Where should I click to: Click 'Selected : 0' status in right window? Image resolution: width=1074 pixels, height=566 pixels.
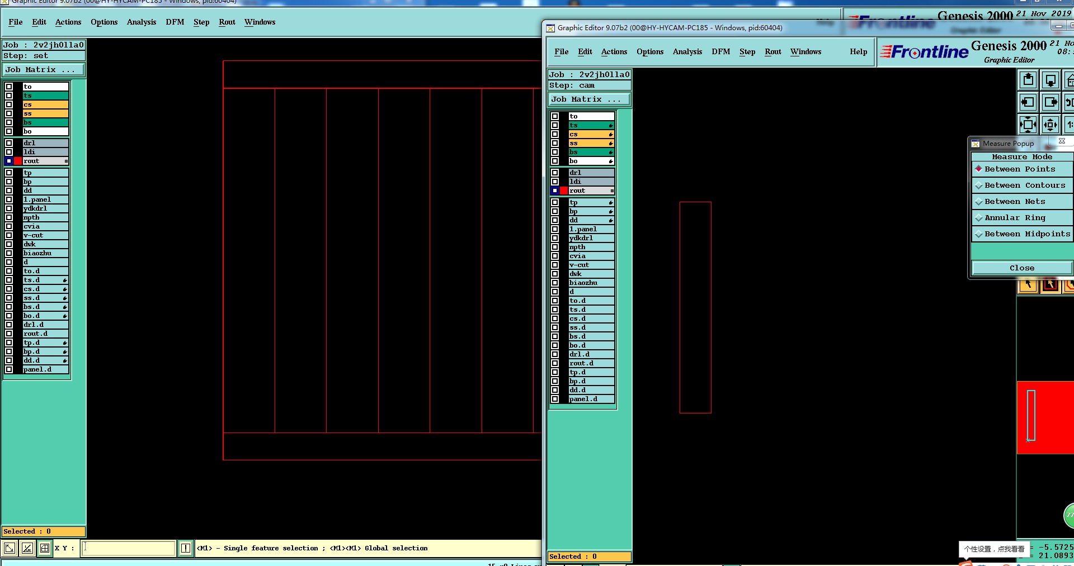pos(590,557)
